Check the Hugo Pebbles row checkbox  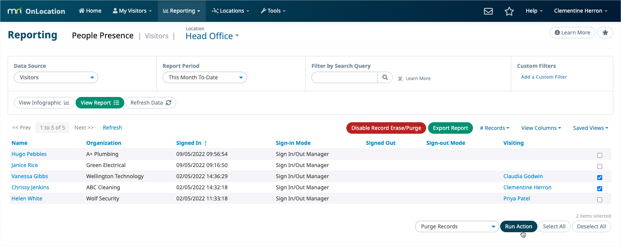(x=600, y=155)
